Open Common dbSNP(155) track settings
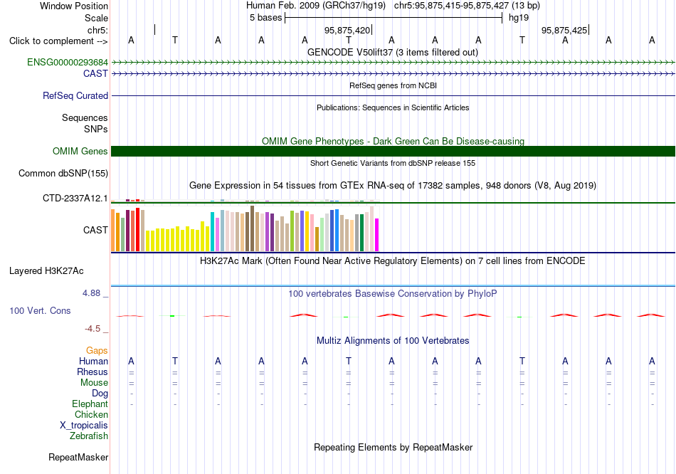 pos(63,174)
